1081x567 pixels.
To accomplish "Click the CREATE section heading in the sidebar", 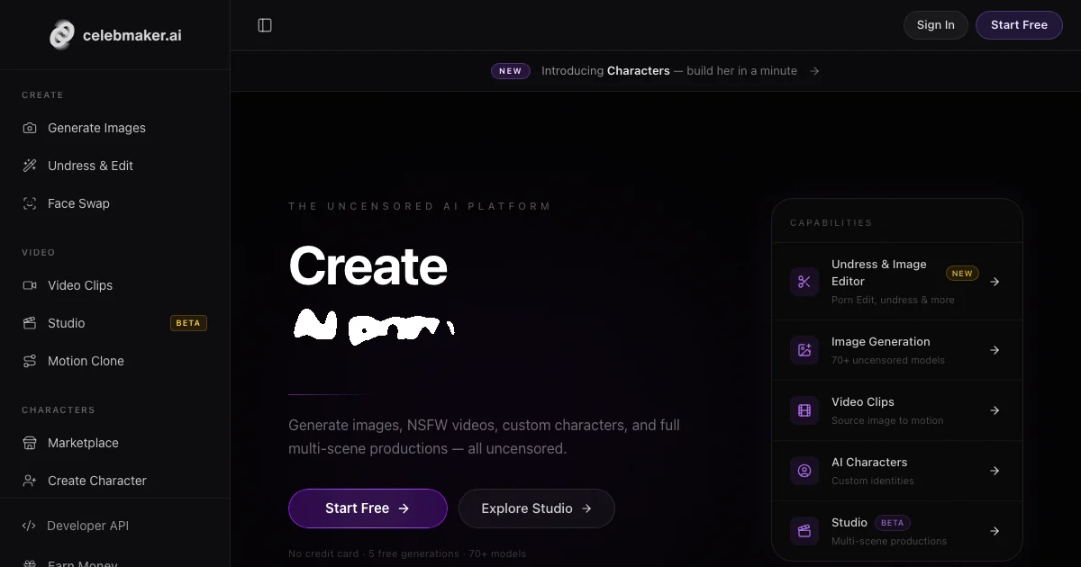I will (x=42, y=94).
